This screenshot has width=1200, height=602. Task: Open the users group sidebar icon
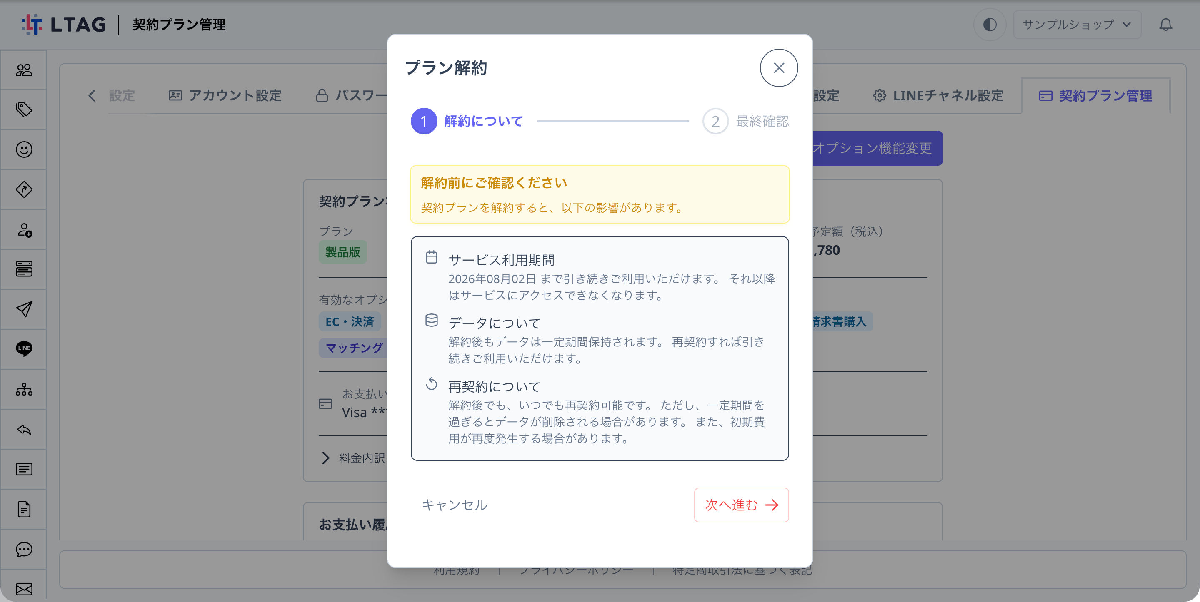click(24, 70)
